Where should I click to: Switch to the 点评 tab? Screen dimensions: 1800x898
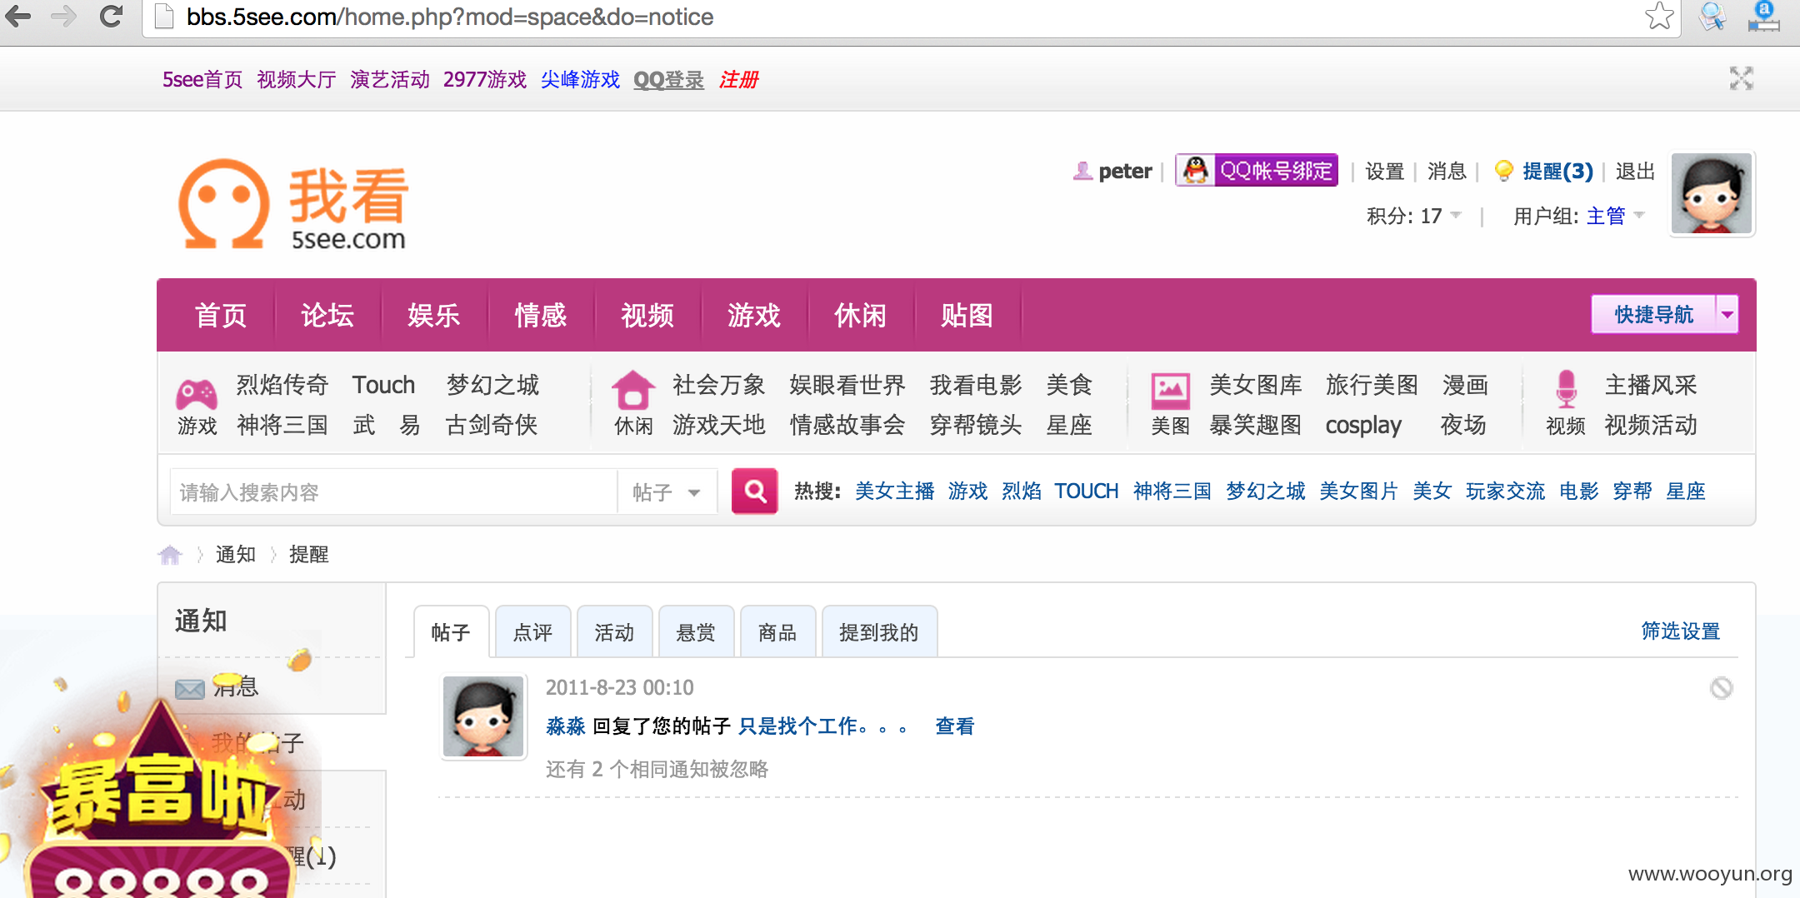pyautogui.click(x=532, y=632)
